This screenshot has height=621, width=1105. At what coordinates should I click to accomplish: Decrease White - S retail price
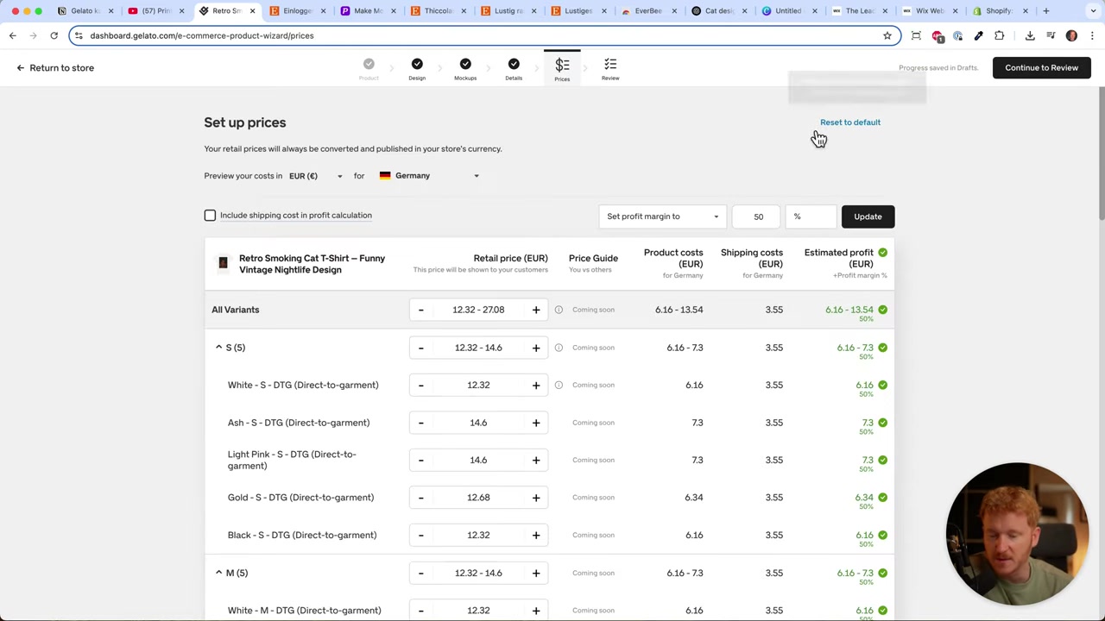[420, 385]
